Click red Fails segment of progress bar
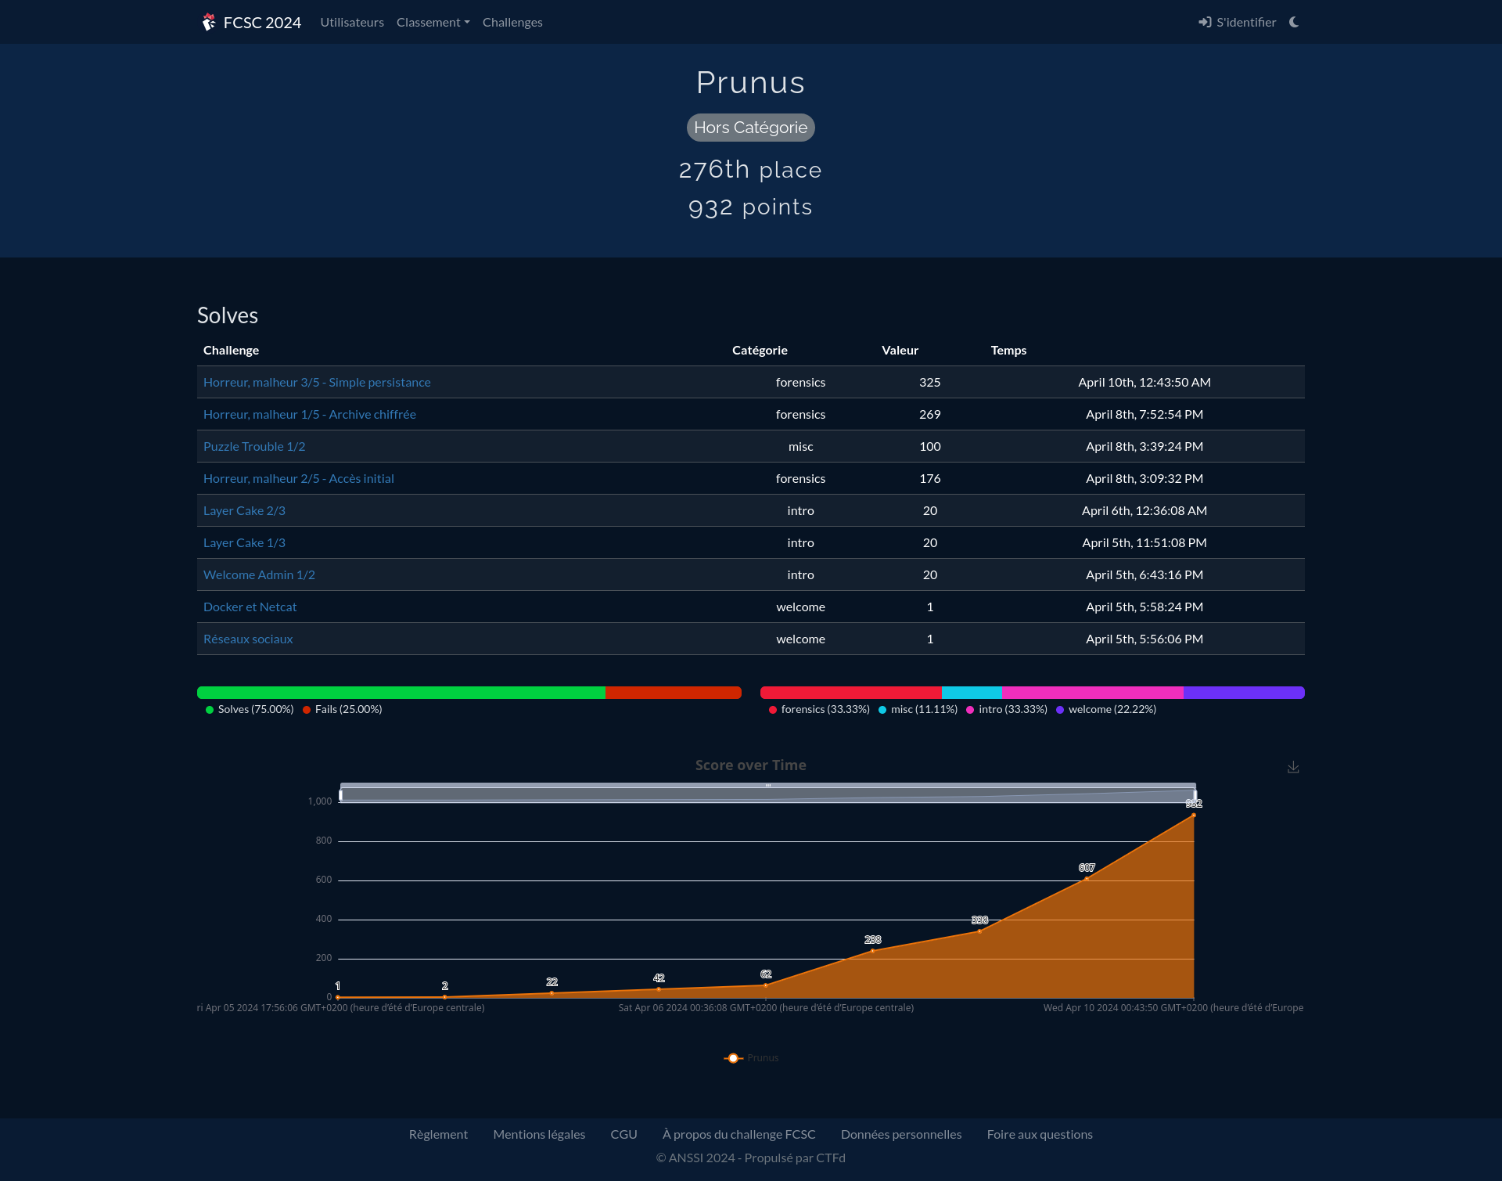Image resolution: width=1502 pixels, height=1181 pixels. click(x=674, y=693)
